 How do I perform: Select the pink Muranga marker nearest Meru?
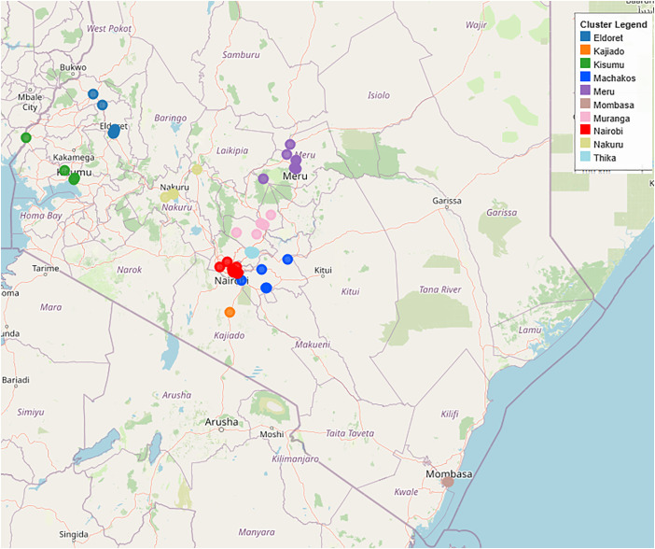271,215
